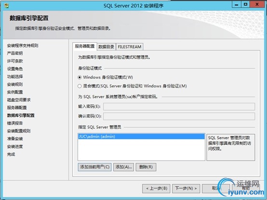Select JUC\admin (admin) in administrators list
The height and width of the screenshot is (200, 267).
(141, 137)
